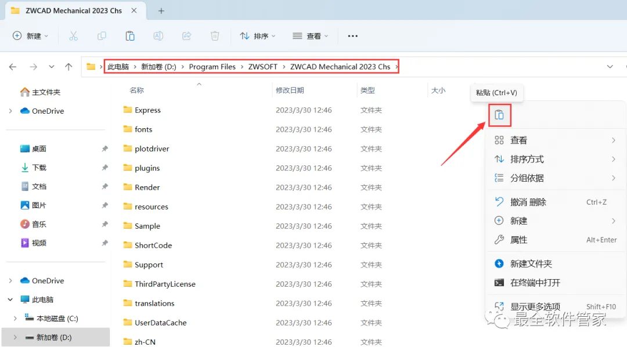Choose 显示更多选项 from context menu
627x347 pixels.
(556, 306)
